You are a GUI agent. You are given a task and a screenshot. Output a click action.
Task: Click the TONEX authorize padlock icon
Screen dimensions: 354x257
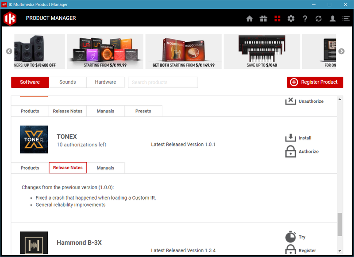(x=291, y=151)
